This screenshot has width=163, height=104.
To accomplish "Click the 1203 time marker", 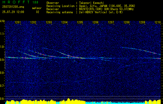I will [x=49, y=22].
